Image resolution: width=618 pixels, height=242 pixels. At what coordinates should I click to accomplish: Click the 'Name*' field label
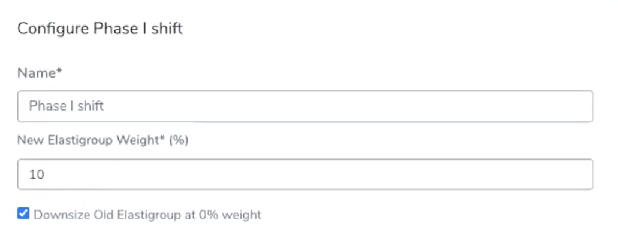click(x=40, y=73)
